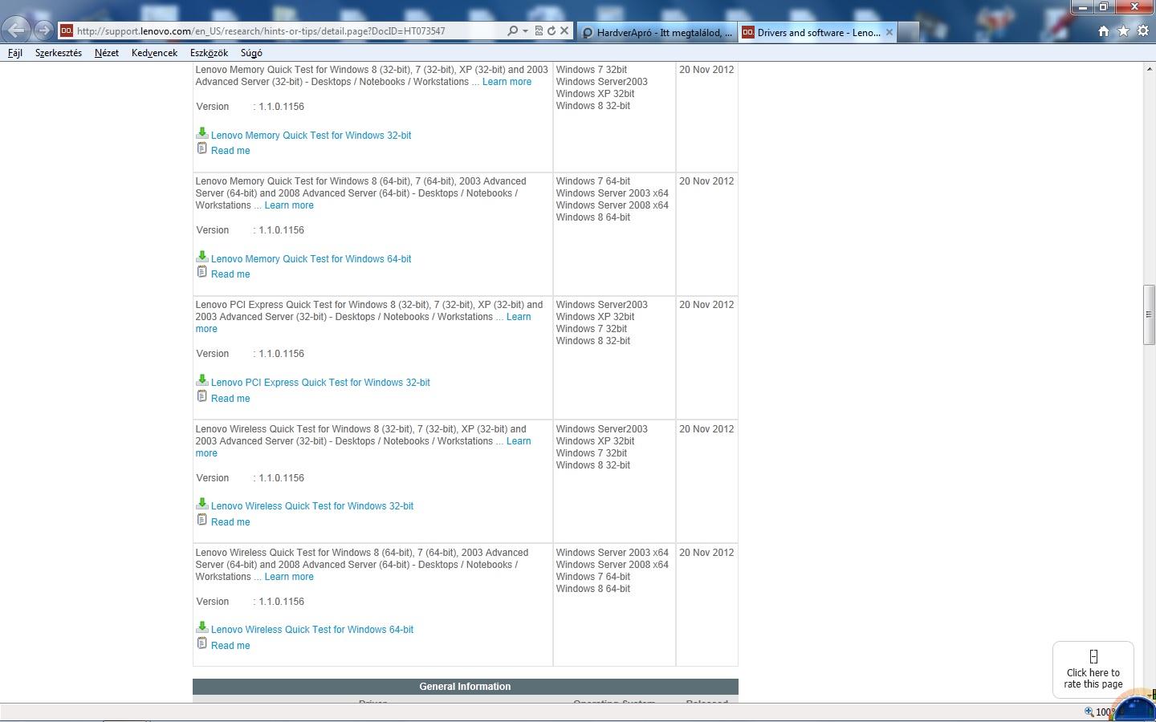
Task: Go back with the browser Back arrow
Action: click(15, 30)
